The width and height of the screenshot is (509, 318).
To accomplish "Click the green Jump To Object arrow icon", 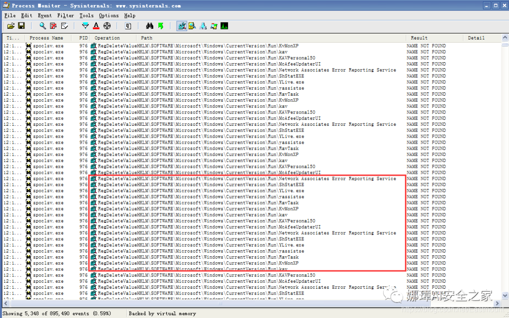I will (x=160, y=26).
